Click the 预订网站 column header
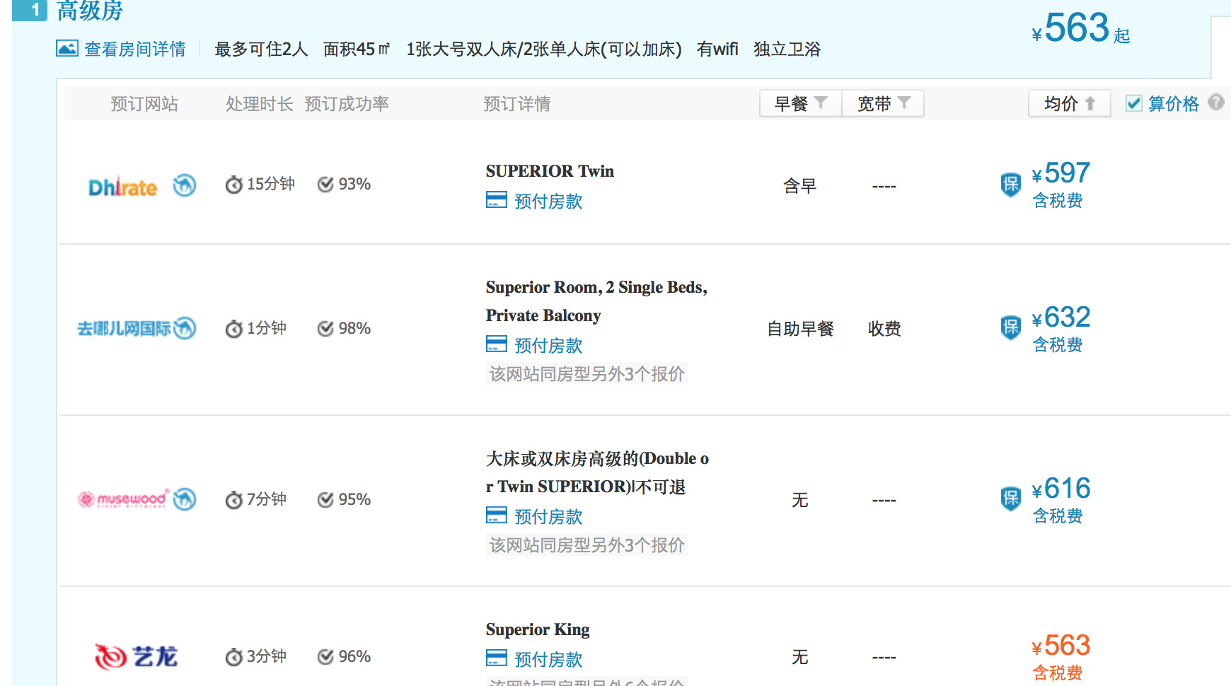1231x686 pixels. (x=144, y=104)
